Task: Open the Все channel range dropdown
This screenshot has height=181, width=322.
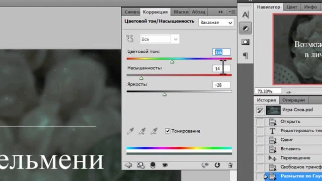Action: pyautogui.click(x=159, y=39)
